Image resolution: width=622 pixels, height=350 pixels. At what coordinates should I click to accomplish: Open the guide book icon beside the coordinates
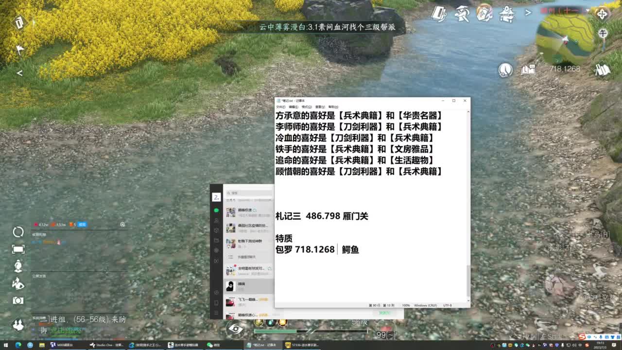529,70
